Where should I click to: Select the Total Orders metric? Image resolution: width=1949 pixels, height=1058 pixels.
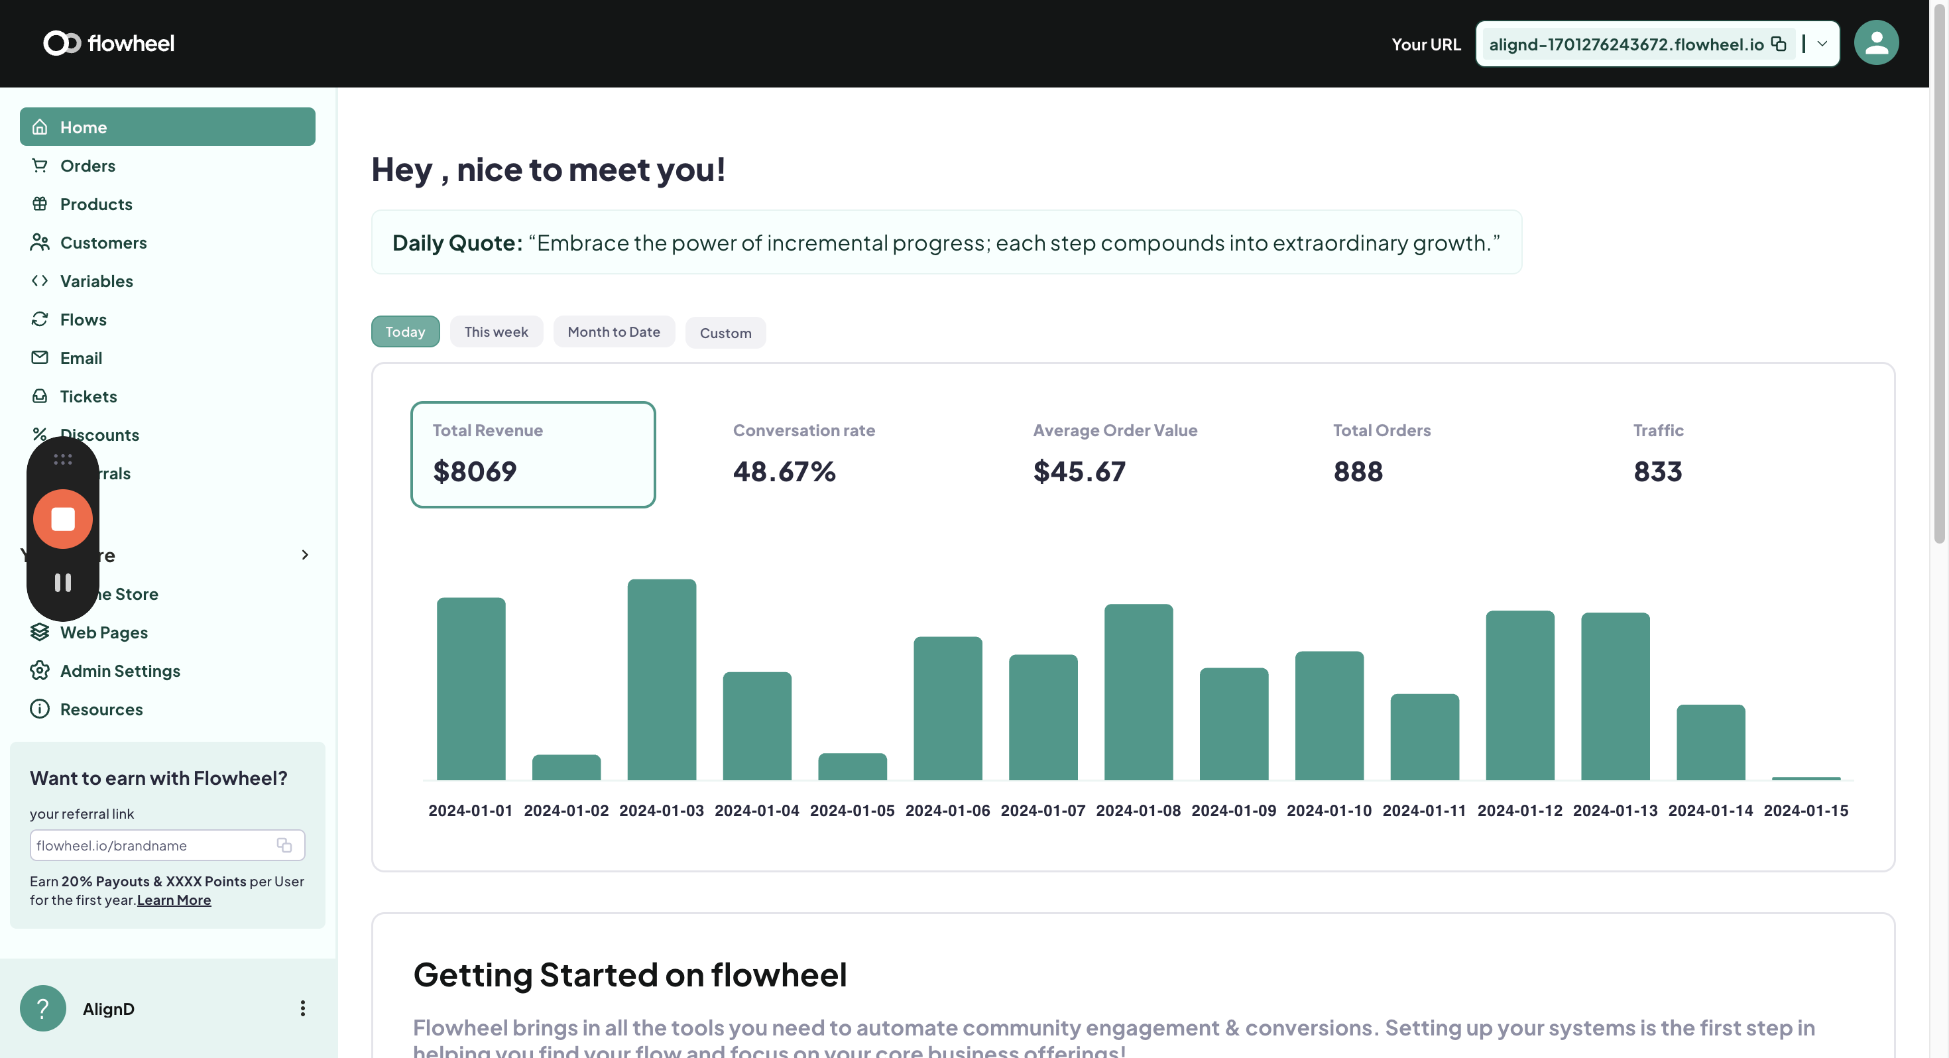1382,454
